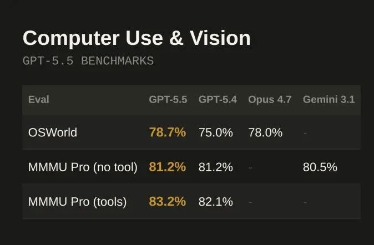Click the 82.1% GPT-5.4 score

(215, 202)
